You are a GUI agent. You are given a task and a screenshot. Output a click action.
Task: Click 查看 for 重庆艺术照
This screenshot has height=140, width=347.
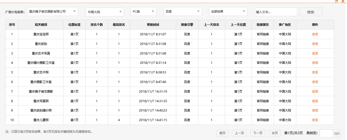coord(315,72)
